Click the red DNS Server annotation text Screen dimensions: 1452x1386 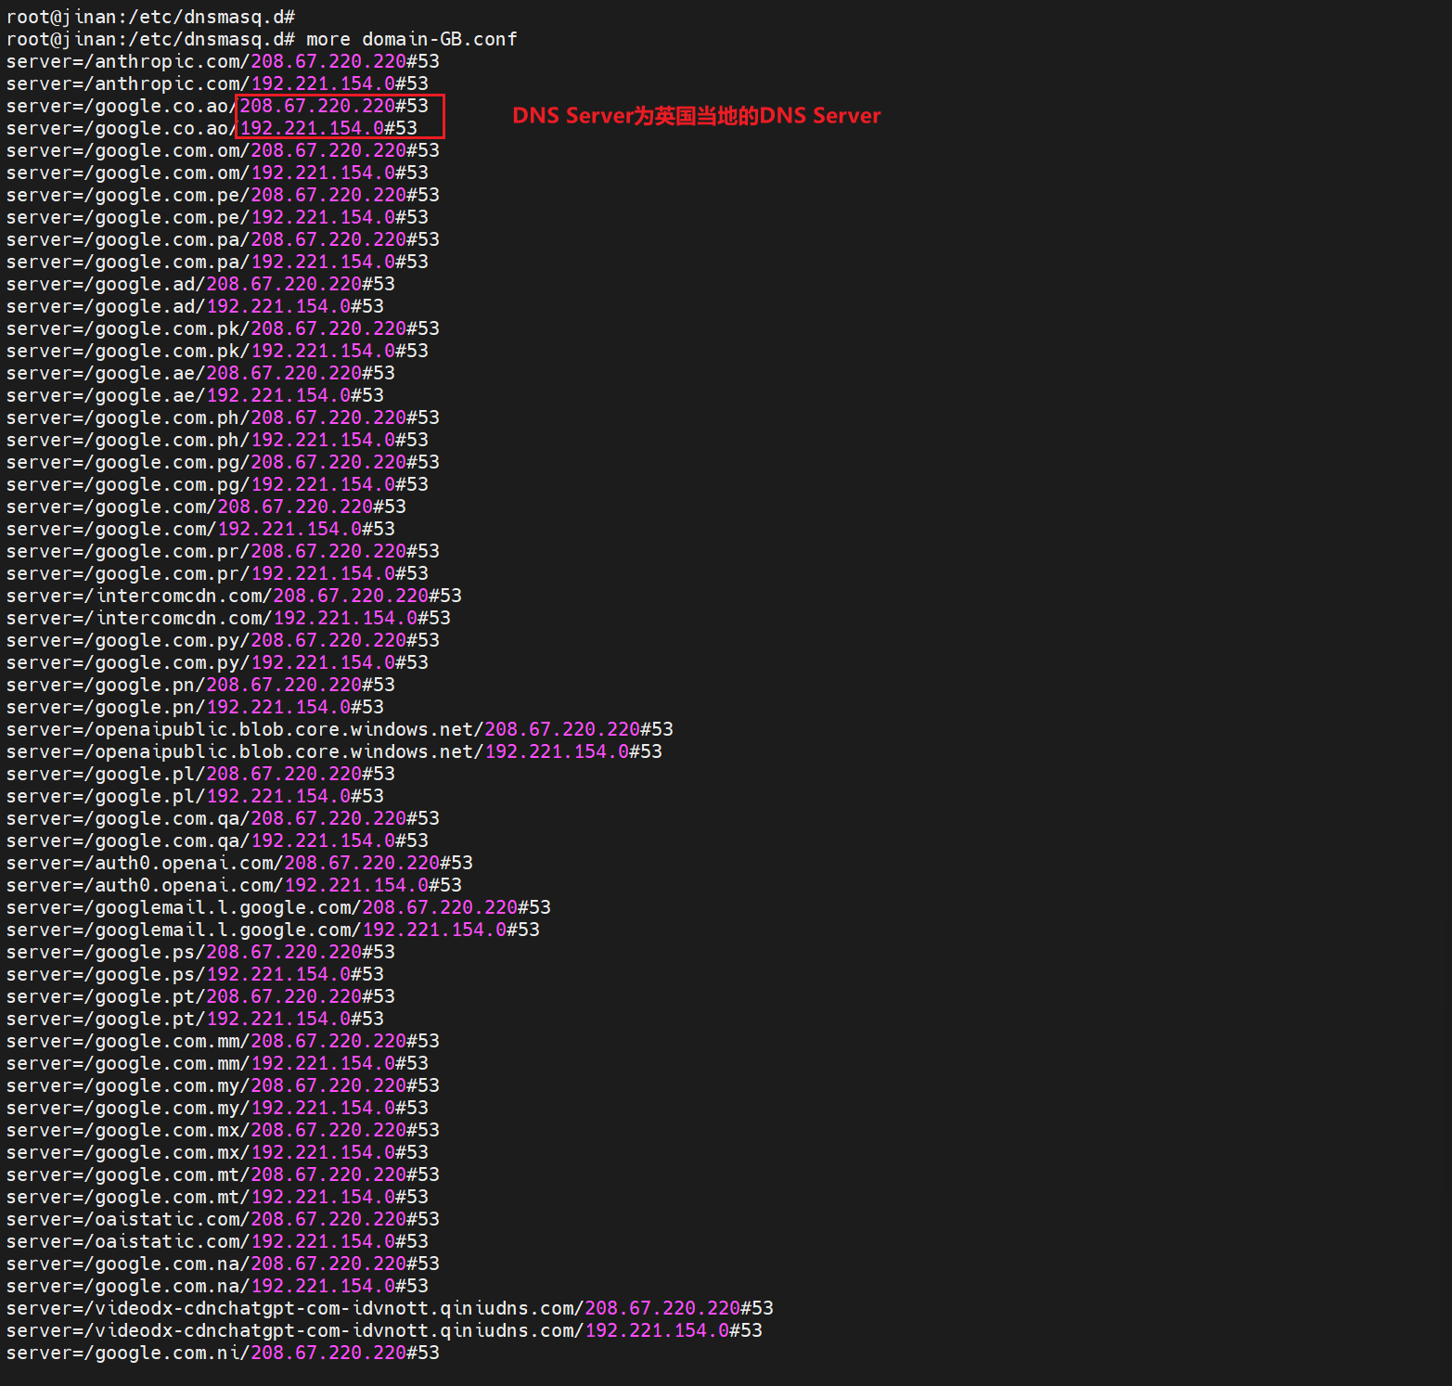[x=696, y=116]
